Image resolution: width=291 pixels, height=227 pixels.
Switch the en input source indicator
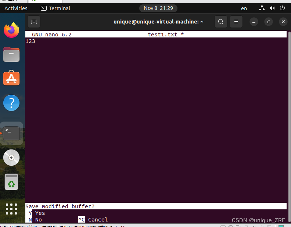(244, 8)
